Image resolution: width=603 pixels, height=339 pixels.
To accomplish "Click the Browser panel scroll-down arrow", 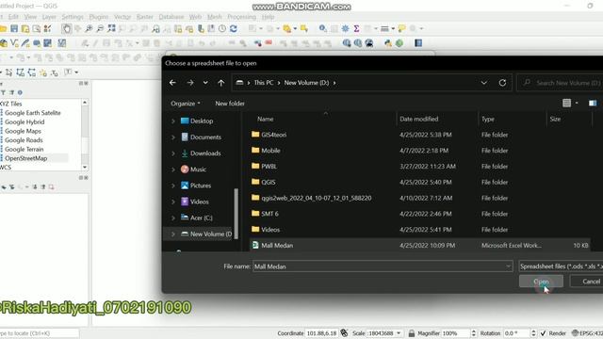I will point(85,168).
